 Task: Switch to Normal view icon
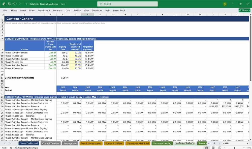[207, 148]
